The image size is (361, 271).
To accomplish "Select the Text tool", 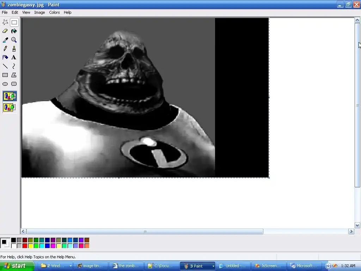I will click(14, 58).
